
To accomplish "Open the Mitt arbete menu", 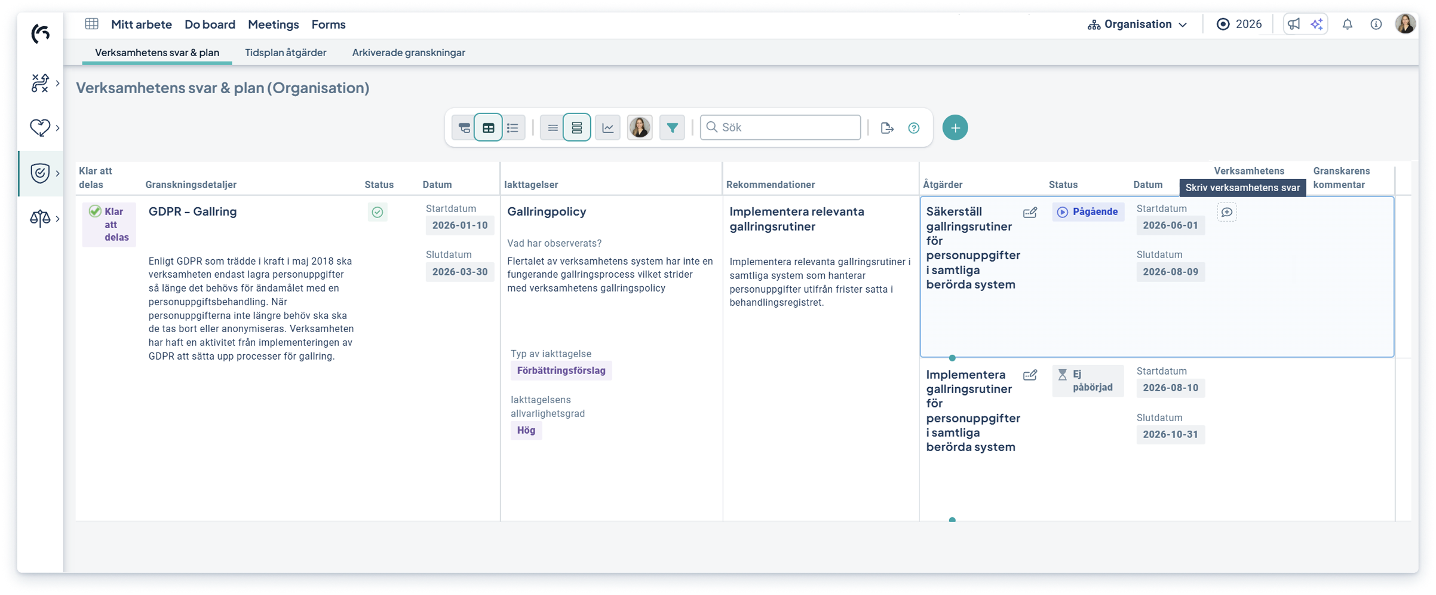I will point(142,24).
